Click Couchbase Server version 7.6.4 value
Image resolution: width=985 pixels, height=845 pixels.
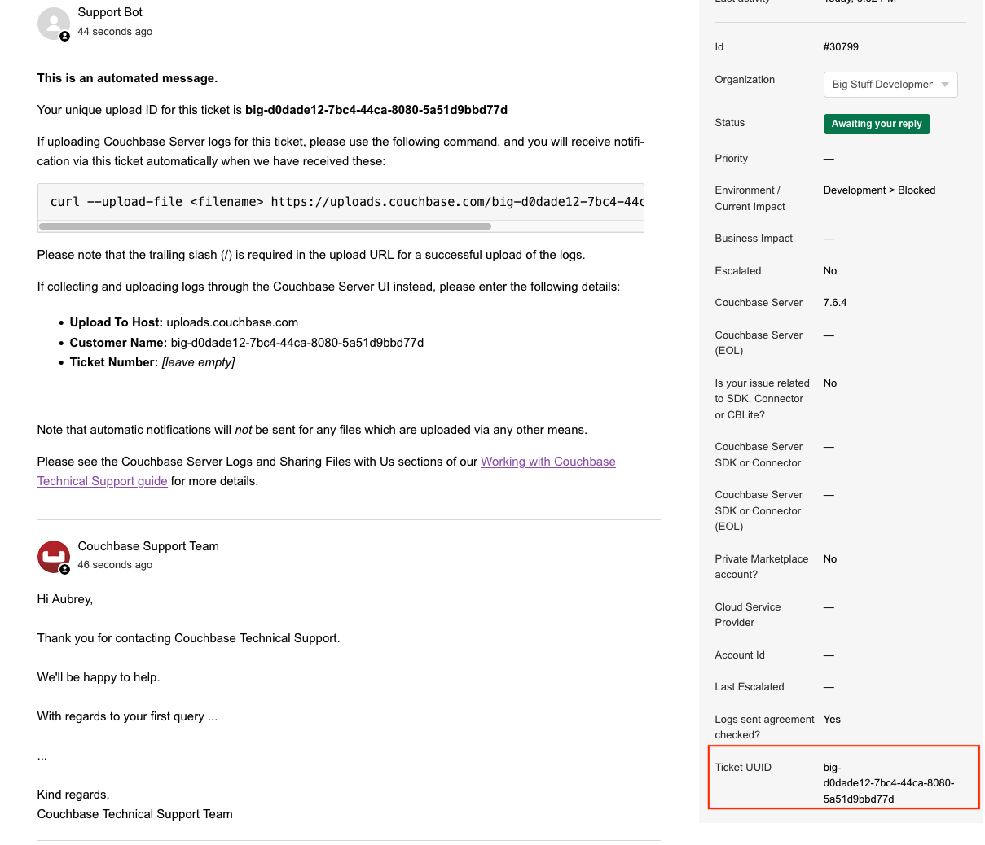click(835, 303)
